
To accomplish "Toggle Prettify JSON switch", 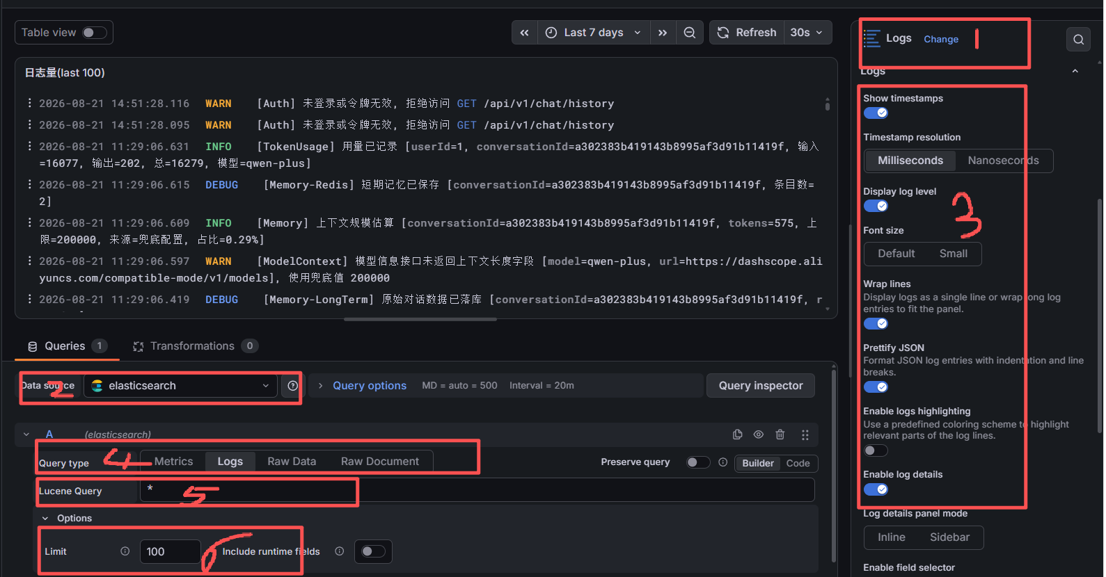I will tap(876, 387).
